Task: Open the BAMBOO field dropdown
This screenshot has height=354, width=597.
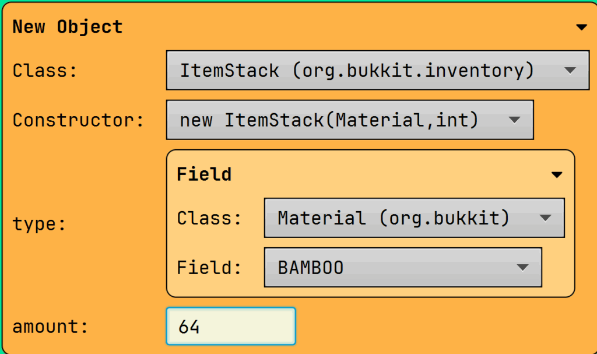Action: [x=402, y=268]
